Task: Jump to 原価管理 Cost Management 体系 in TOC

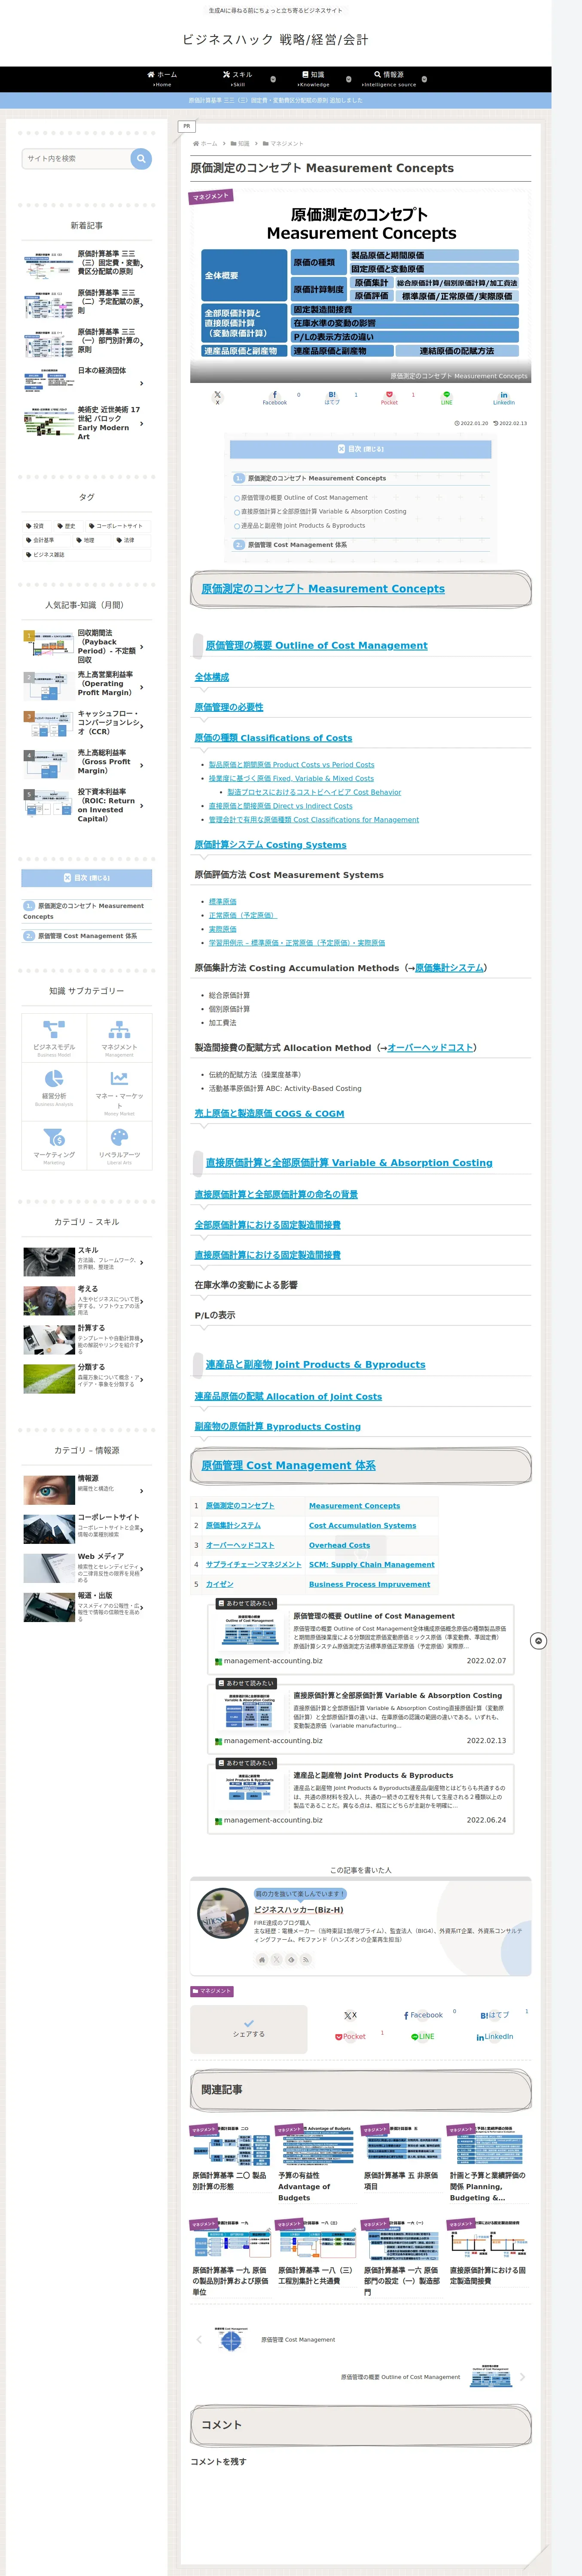Action: [x=297, y=545]
